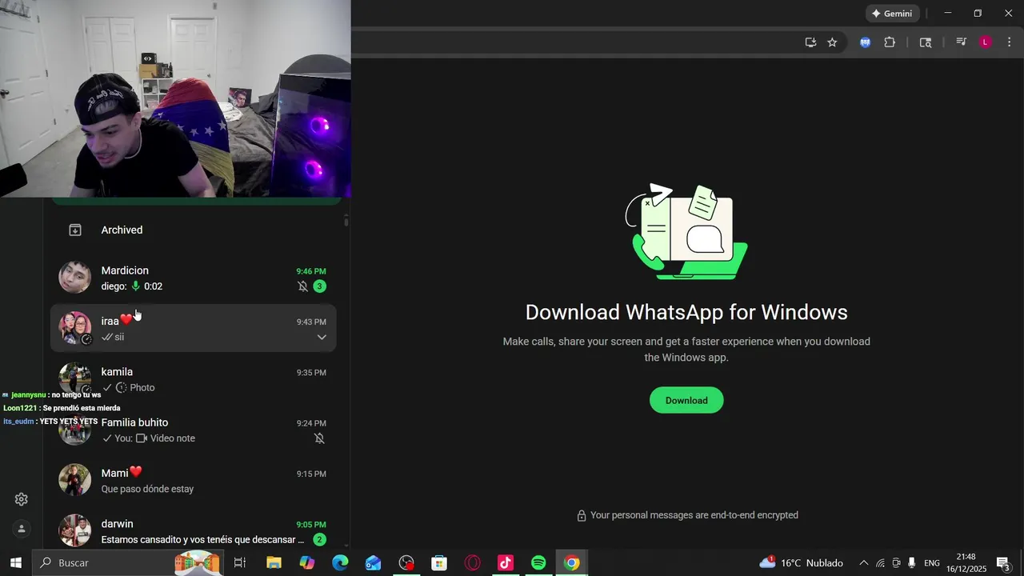Image resolution: width=1024 pixels, height=576 pixels.
Task: Open Microsoft Edge from taskbar
Action: tap(340, 563)
